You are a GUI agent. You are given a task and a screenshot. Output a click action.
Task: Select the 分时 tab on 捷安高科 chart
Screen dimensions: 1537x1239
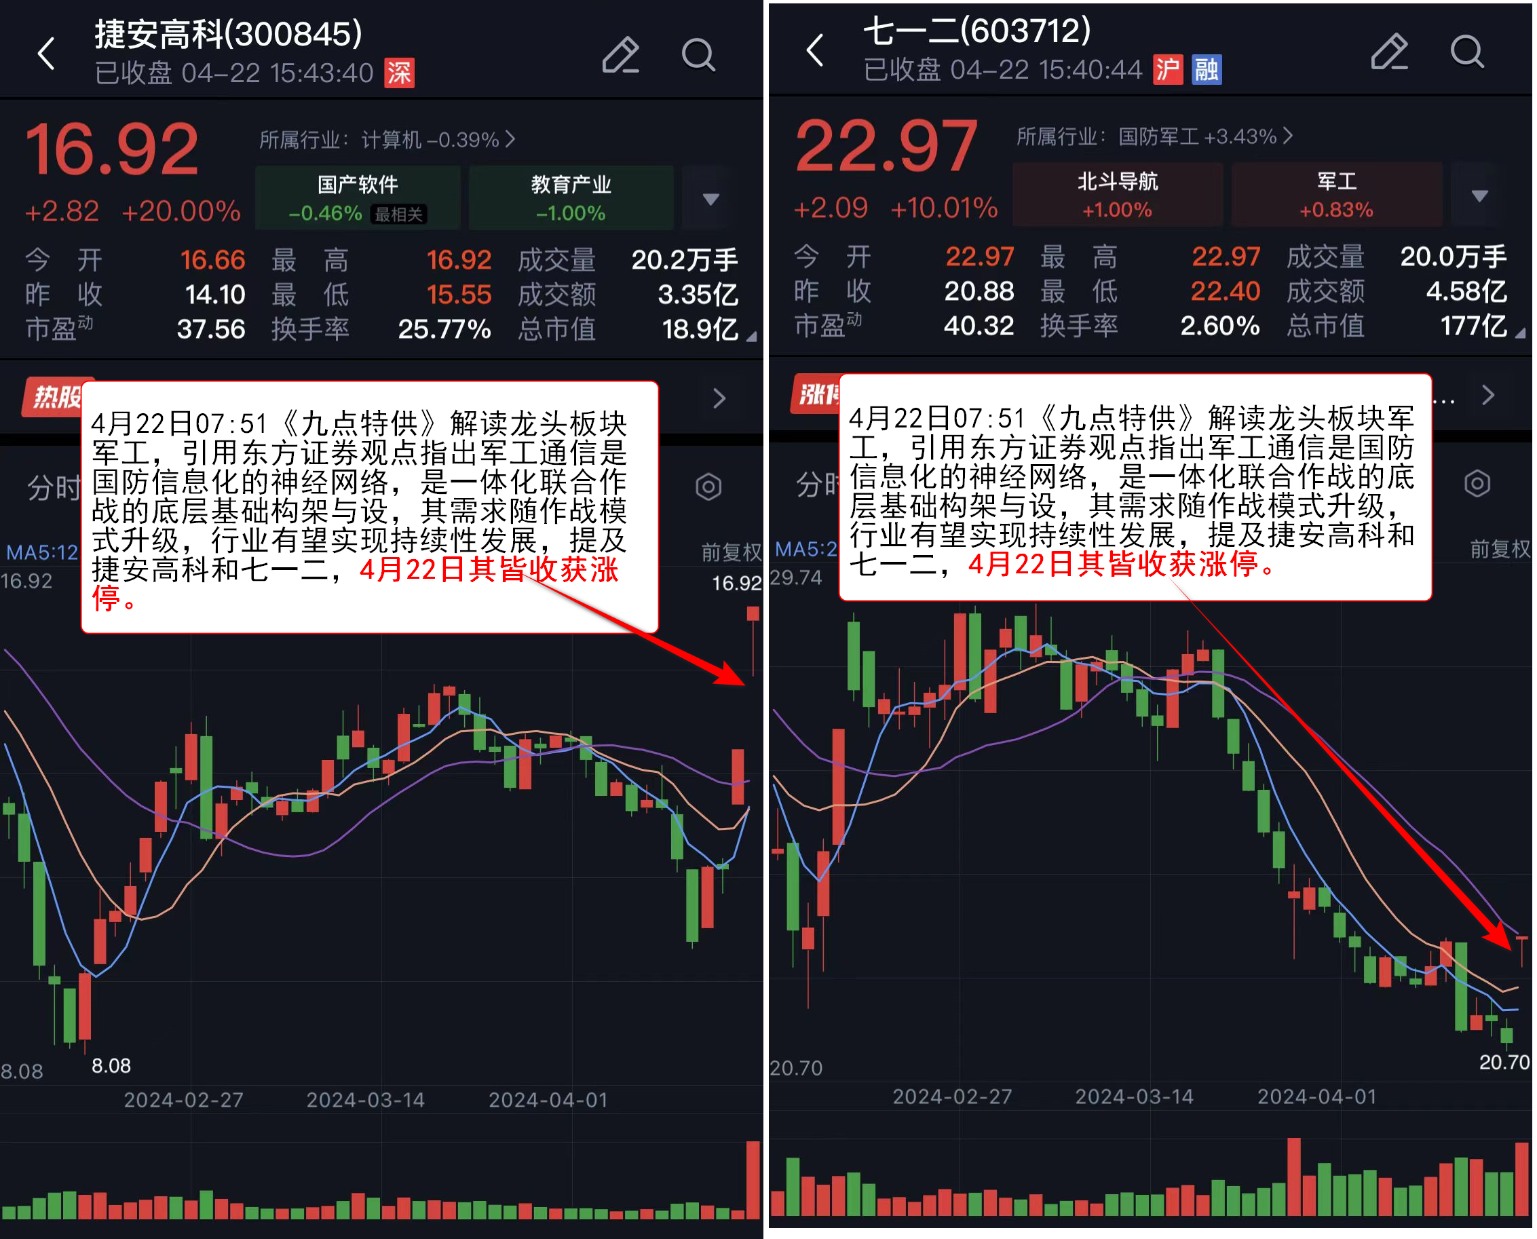point(54,487)
